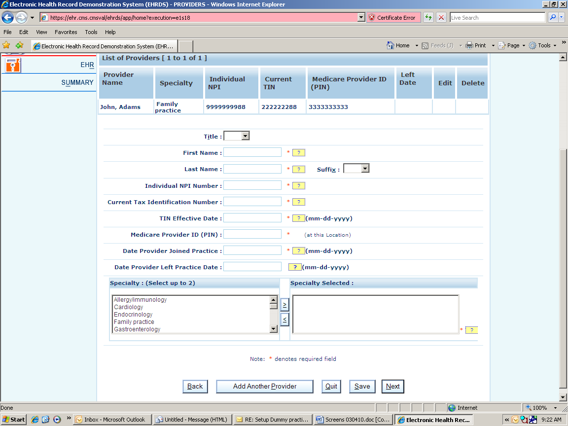Image resolution: width=568 pixels, height=426 pixels.
Task: Add selected specialty with the > arrow
Action: coord(284,305)
